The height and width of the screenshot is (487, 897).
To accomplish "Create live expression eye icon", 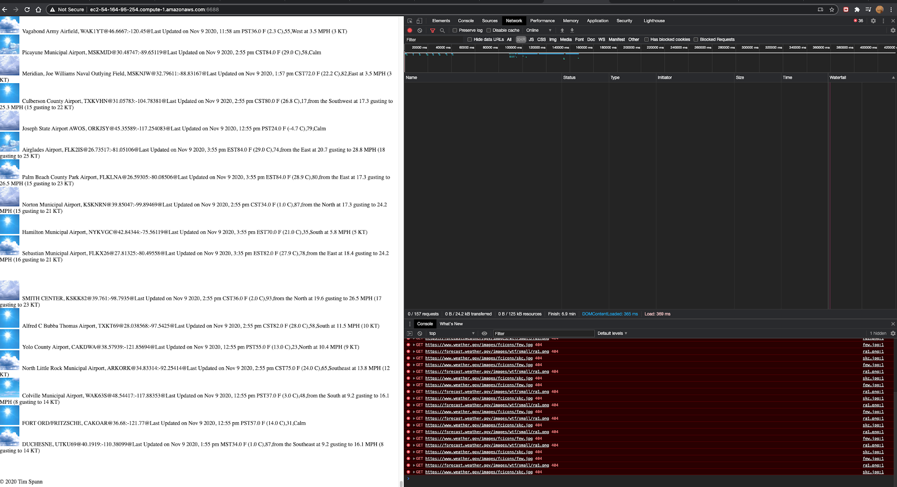I will (x=484, y=333).
